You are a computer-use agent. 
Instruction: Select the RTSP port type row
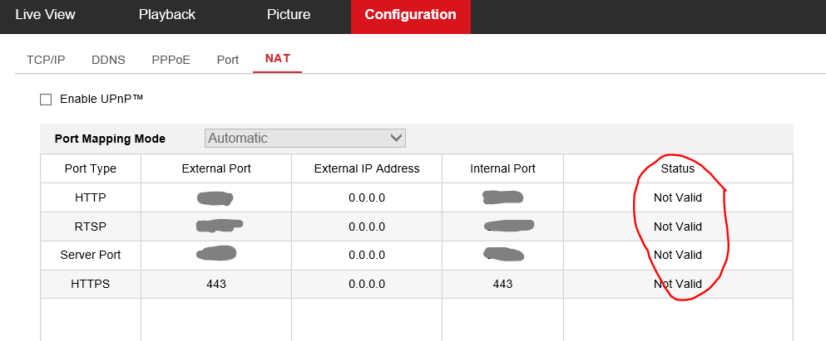[x=91, y=226]
